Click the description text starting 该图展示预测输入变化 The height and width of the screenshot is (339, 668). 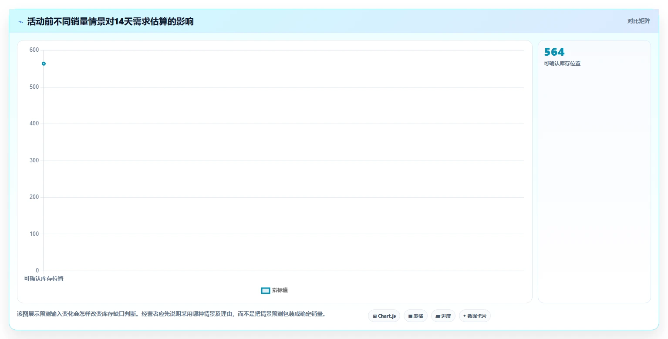171,314
